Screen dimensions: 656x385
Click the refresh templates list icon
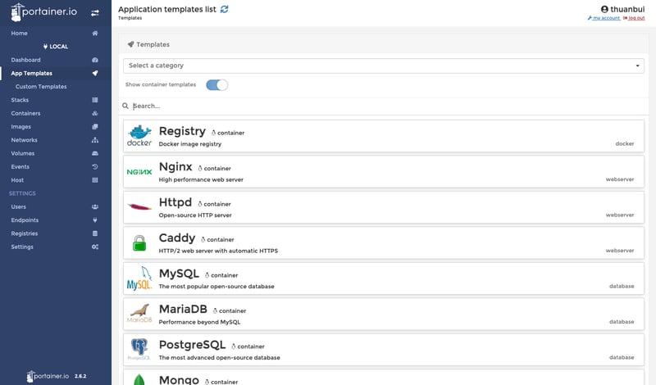coord(225,8)
